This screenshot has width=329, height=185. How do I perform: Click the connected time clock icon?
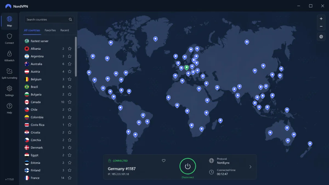coord(211,172)
